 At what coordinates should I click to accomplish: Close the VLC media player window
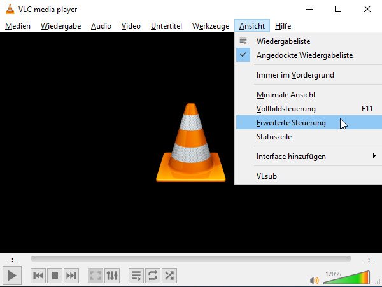tap(367, 10)
